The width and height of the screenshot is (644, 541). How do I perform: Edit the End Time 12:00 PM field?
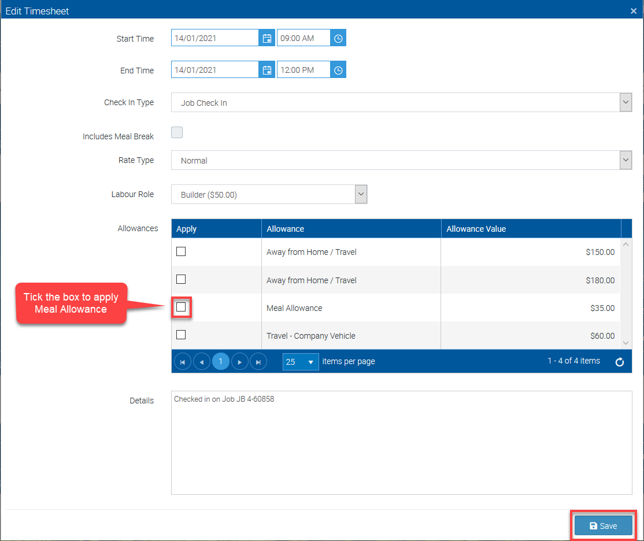click(304, 70)
